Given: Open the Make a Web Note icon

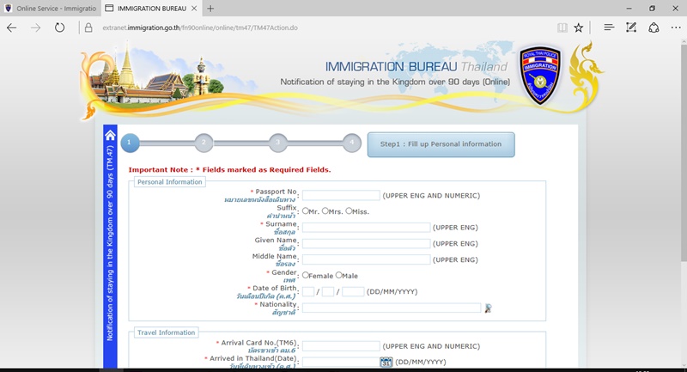Looking at the screenshot, I should (631, 27).
